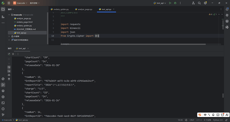The width and height of the screenshot is (230, 122).
Task: Run test_api with the green play button
Action: [x=170, y=3]
